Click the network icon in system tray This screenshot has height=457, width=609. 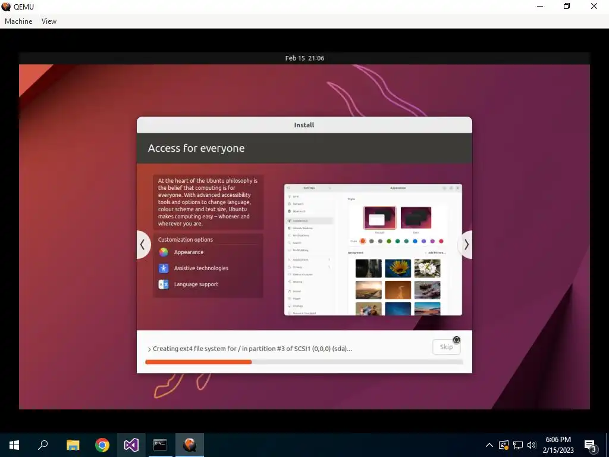click(518, 445)
